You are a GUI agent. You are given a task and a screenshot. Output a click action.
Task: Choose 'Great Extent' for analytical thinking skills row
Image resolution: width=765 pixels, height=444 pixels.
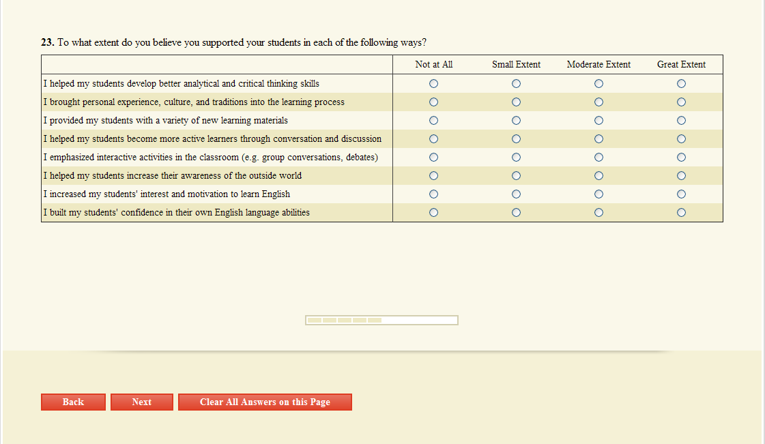pos(681,84)
